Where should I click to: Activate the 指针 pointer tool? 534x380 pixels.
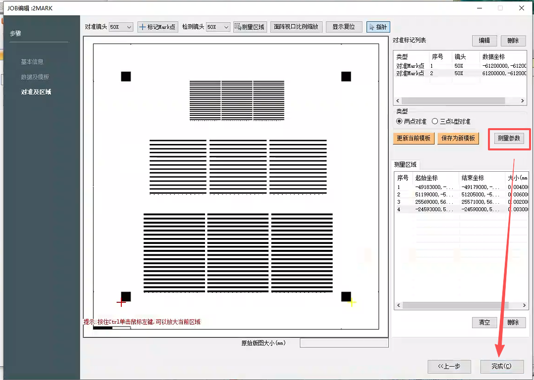[x=378, y=27]
